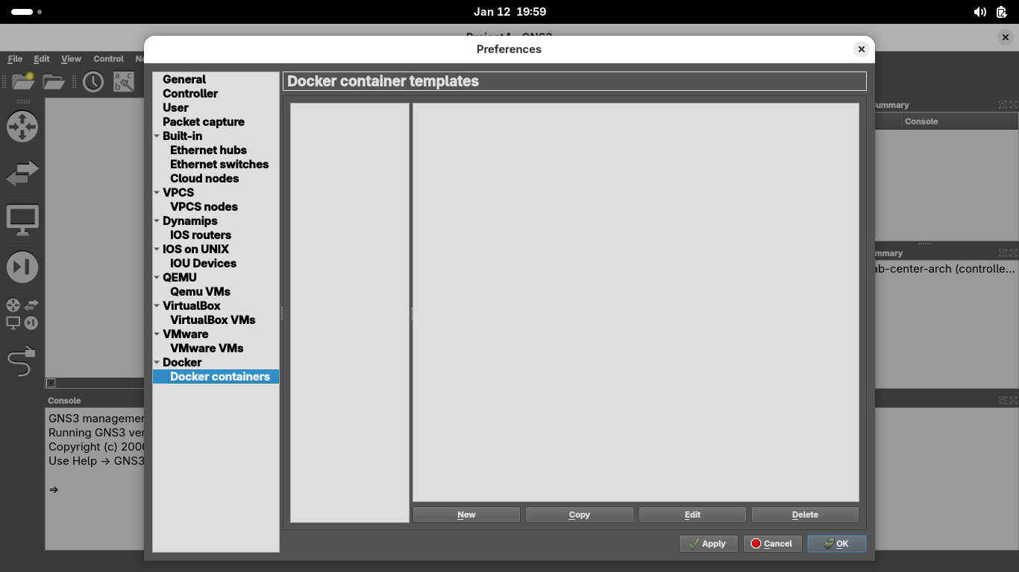Collapse the Docker tree arrow
This screenshot has width=1019, height=572.
pyautogui.click(x=157, y=363)
